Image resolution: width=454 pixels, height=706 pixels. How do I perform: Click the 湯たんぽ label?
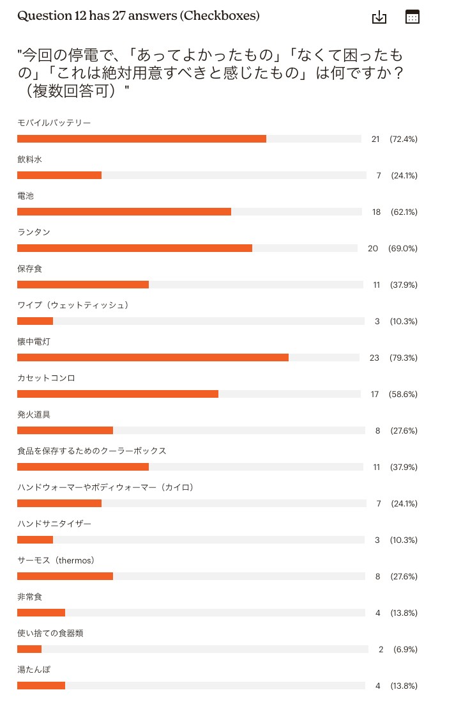(34, 670)
